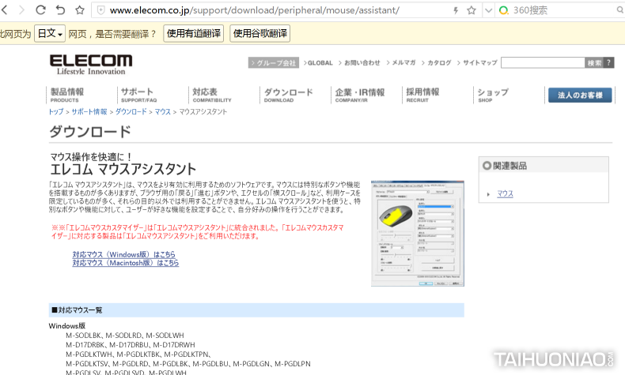This screenshot has height=375, width=625.
Task: Click the browser back arrow
Action: pyautogui.click(x=4, y=10)
